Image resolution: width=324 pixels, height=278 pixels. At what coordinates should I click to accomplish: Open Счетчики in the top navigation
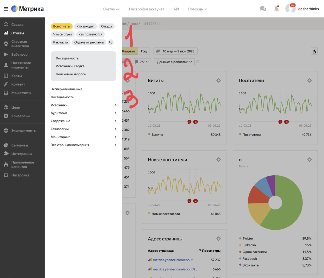pyautogui.click(x=111, y=9)
